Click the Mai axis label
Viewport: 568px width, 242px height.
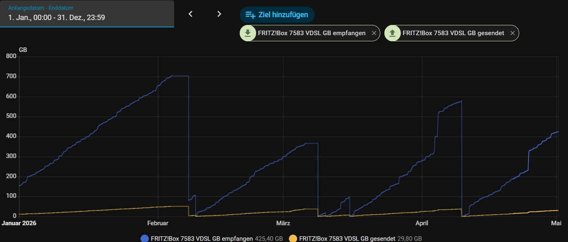pos(556,223)
